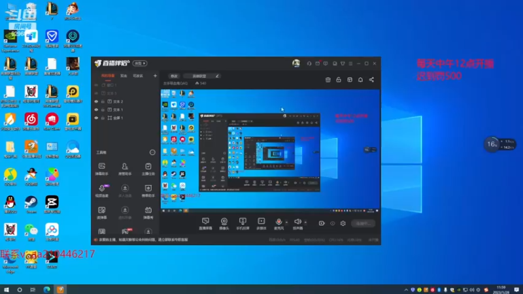Open the 榜单助手 ranking assistant tool
This screenshot has width=523, height=294.
(148, 191)
